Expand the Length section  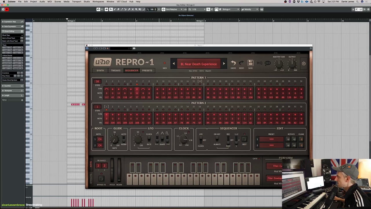point(13,96)
